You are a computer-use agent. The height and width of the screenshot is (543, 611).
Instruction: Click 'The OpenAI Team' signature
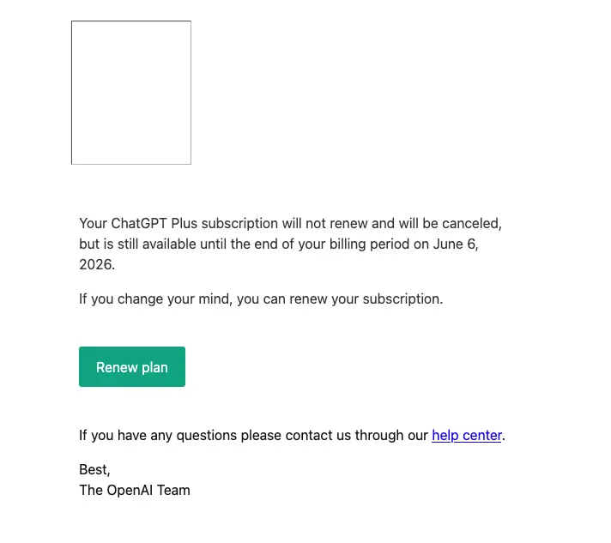pos(135,491)
